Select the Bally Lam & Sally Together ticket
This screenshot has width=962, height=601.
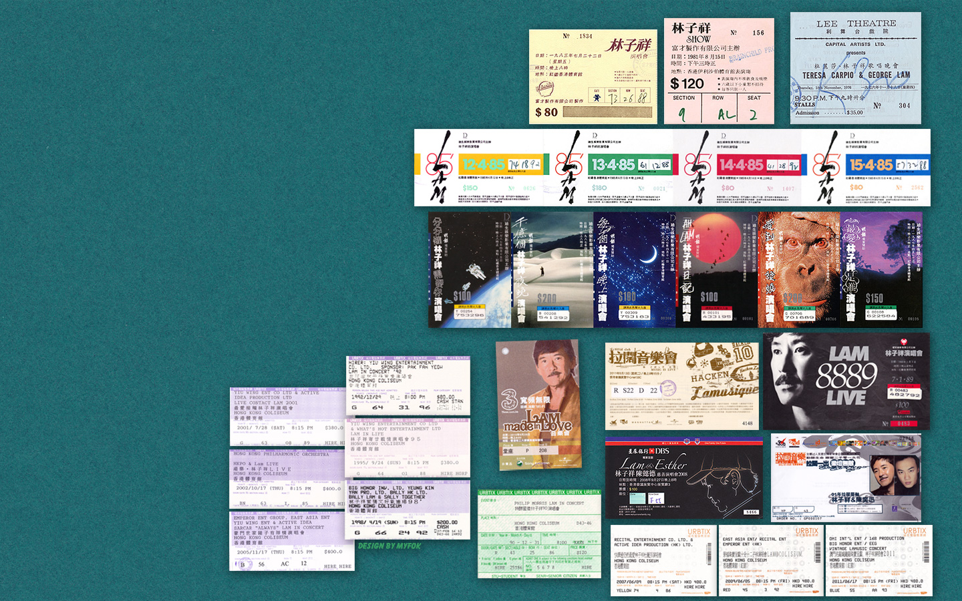pyautogui.click(x=408, y=510)
